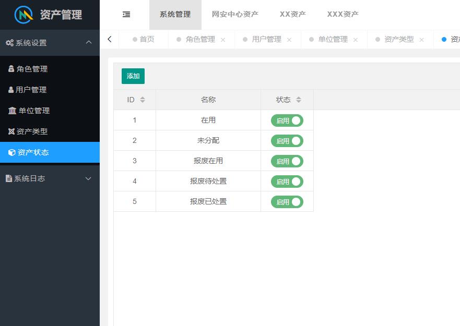Open 角色管理 in the sidebar

32,69
